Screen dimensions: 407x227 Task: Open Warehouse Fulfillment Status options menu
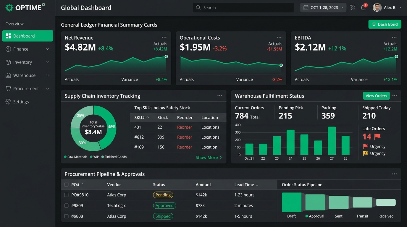tap(395, 96)
